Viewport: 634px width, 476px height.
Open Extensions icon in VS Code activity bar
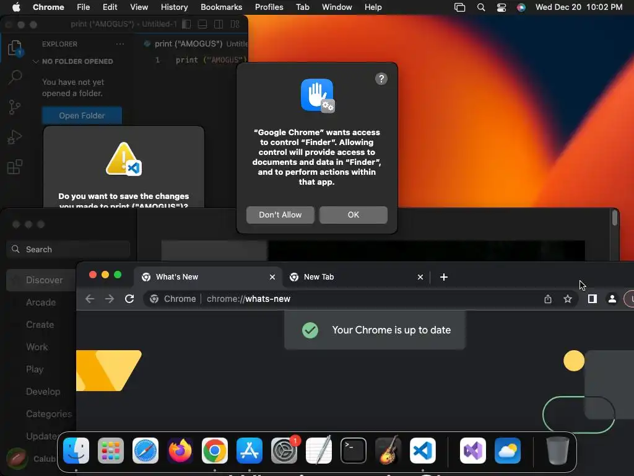(15, 167)
